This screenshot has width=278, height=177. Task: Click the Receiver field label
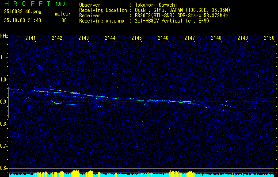90,15
